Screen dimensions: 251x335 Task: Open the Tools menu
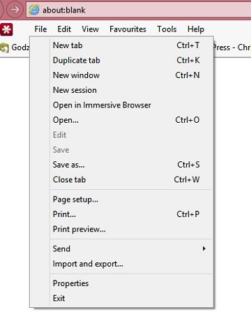click(x=167, y=29)
